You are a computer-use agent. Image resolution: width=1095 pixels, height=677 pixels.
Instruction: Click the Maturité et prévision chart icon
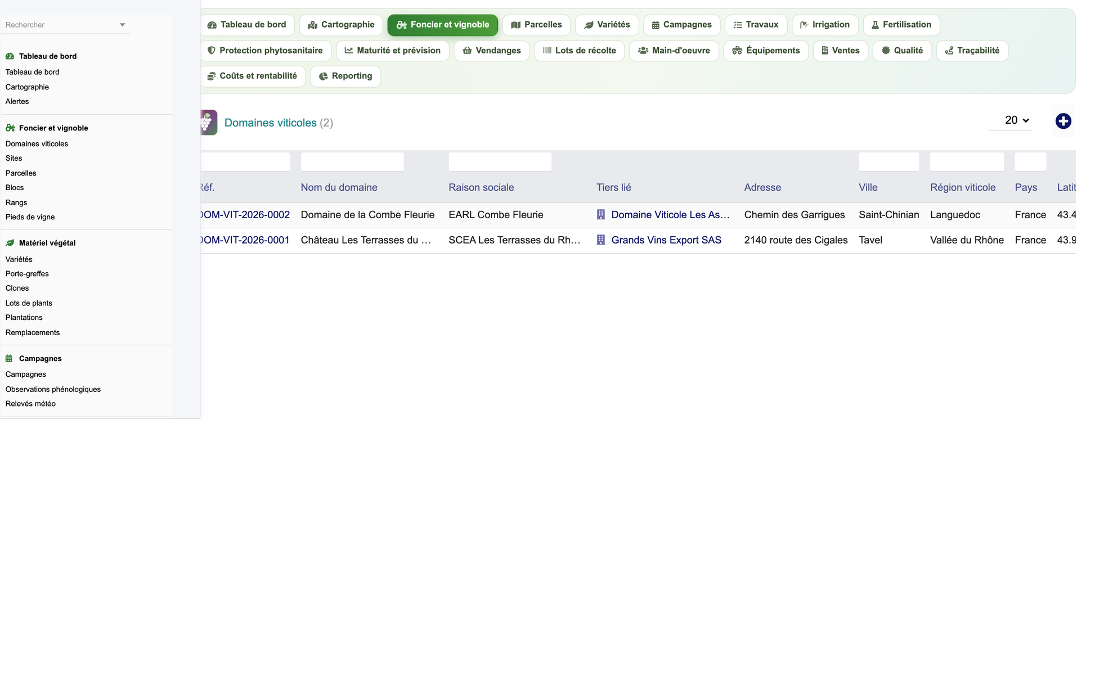click(x=349, y=51)
